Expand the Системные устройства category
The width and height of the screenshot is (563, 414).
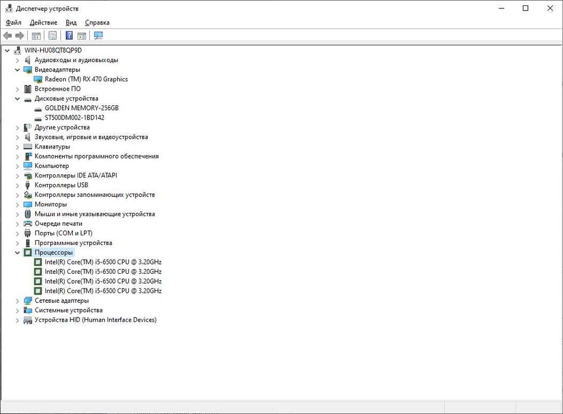(x=17, y=310)
